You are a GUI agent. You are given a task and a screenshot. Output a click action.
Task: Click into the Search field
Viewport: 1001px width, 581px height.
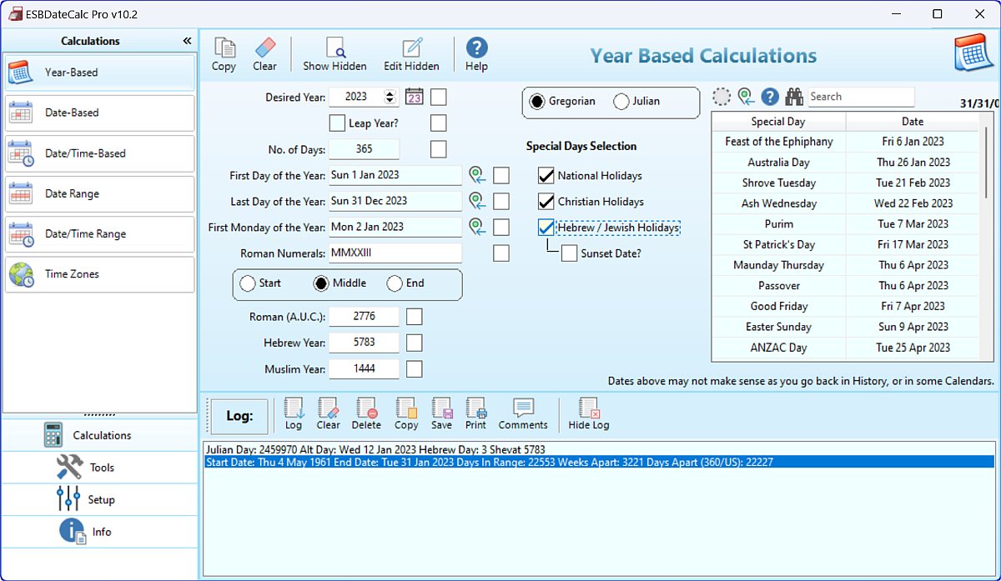[x=861, y=97]
